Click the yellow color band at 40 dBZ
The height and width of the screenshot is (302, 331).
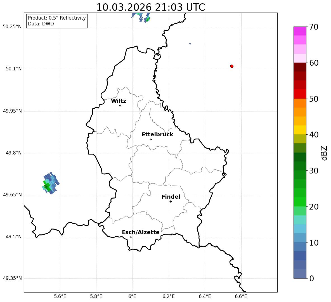(x=300, y=130)
